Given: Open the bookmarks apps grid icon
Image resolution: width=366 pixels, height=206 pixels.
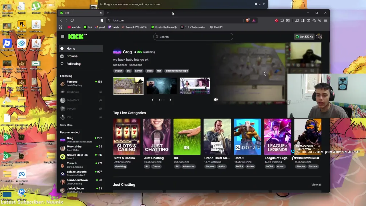Looking at the screenshot, I should pos(60,27).
